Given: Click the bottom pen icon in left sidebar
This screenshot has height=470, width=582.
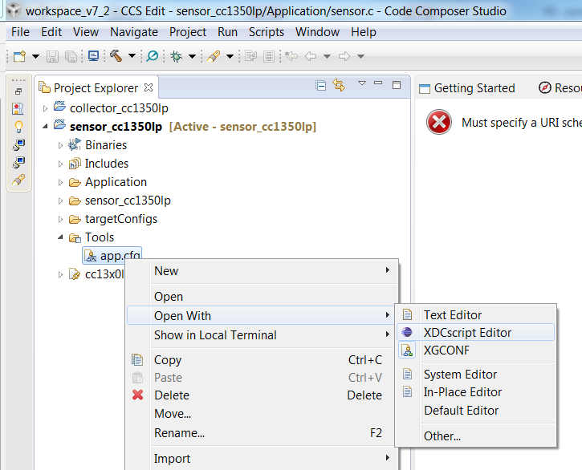Looking at the screenshot, I should coord(18,180).
